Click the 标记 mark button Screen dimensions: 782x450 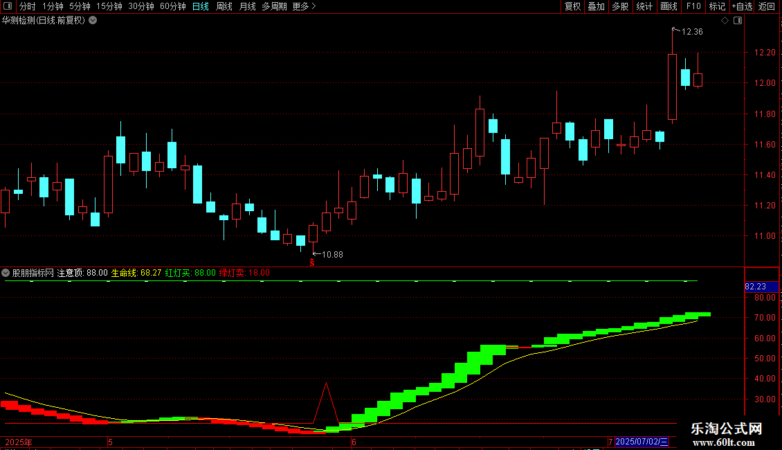click(717, 6)
